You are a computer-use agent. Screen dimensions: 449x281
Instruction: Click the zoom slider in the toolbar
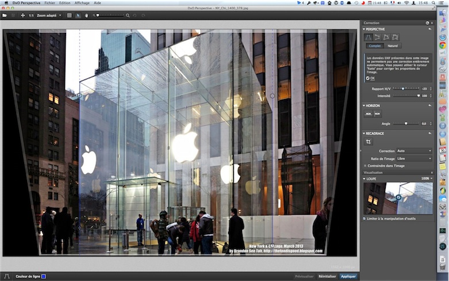[x=110, y=16]
